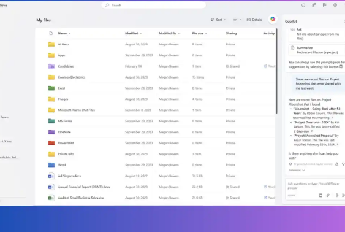Open the File size column dropdown
Image resolution: width=345 pixels, height=232 pixels.
[x=200, y=33]
